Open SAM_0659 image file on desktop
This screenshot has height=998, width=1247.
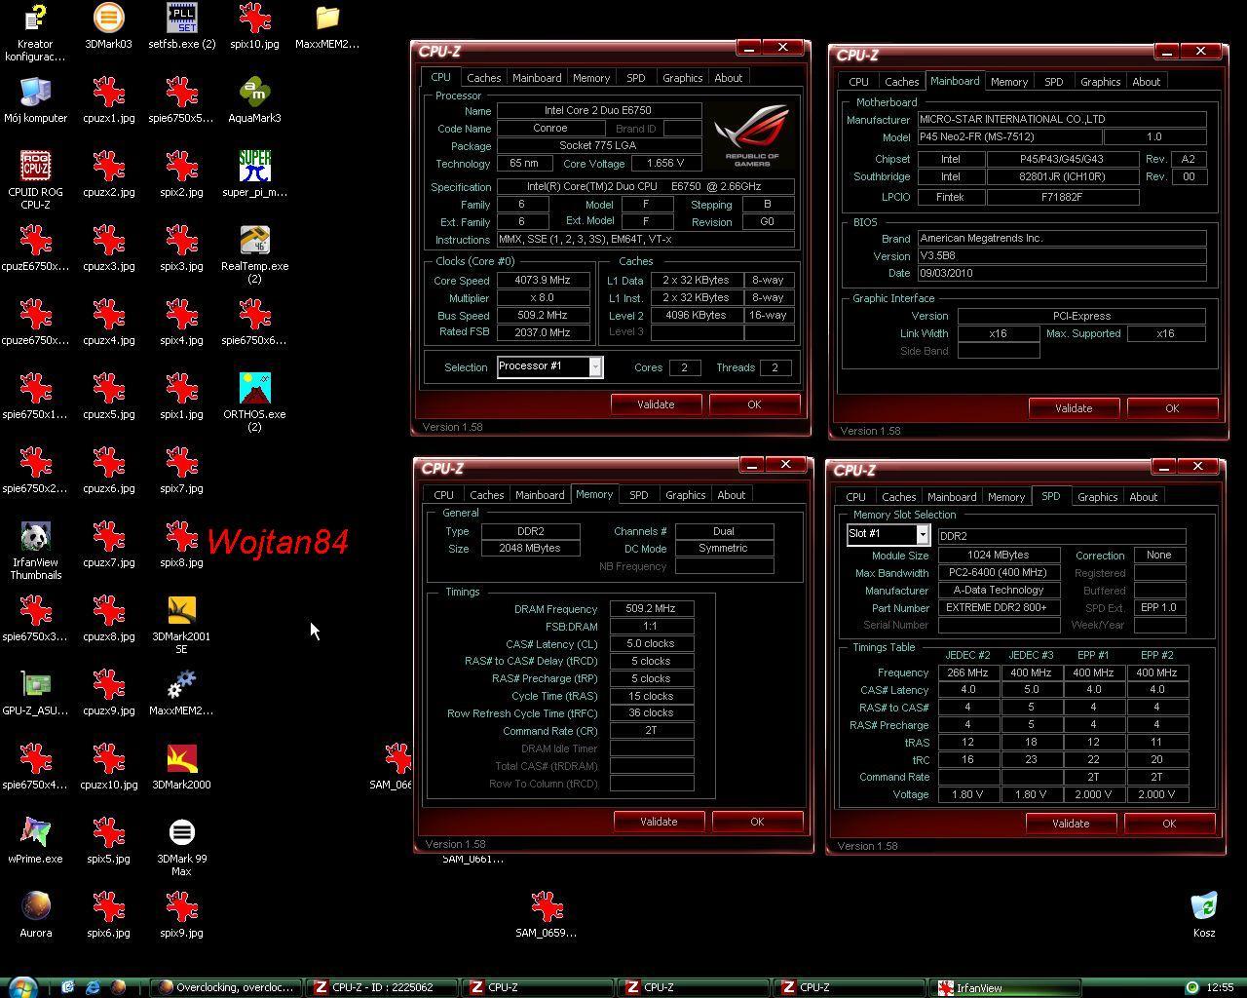(547, 914)
